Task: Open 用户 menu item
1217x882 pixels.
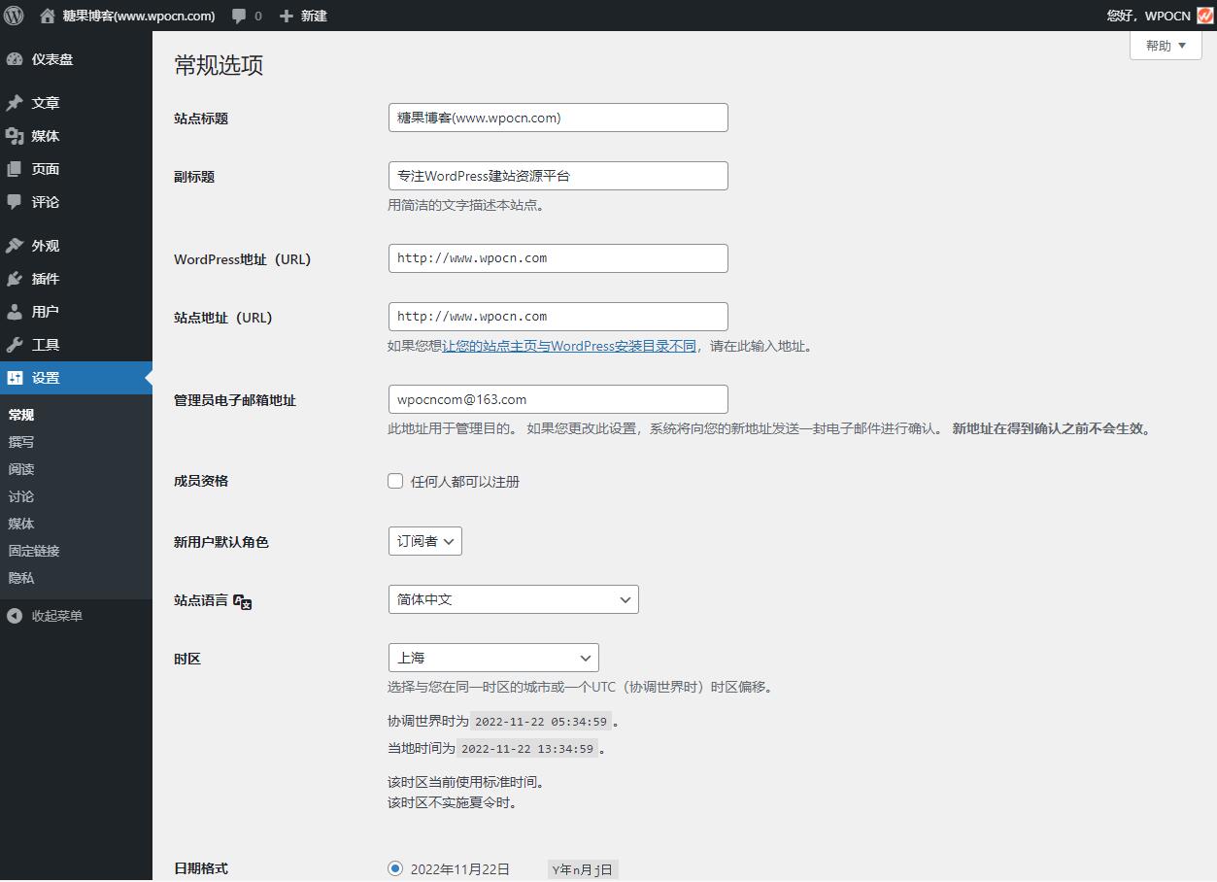Action: click(x=76, y=312)
